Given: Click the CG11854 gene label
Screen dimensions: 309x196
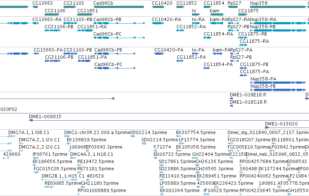Looking at the screenshot, I should (214, 3).
